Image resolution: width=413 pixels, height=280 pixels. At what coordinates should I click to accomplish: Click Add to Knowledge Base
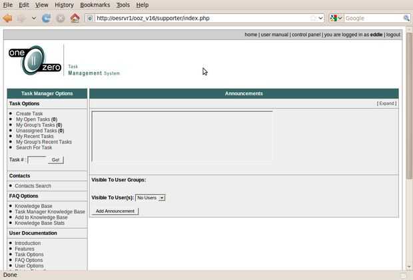tap(41, 217)
